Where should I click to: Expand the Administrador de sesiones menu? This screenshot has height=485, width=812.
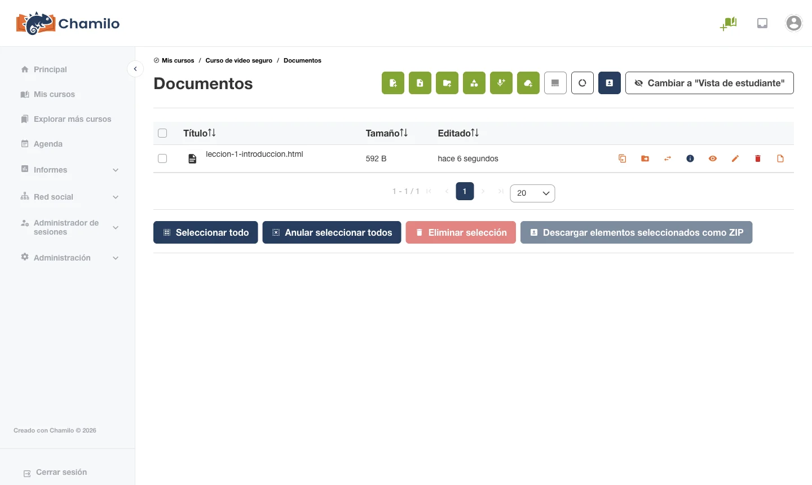coord(70,227)
